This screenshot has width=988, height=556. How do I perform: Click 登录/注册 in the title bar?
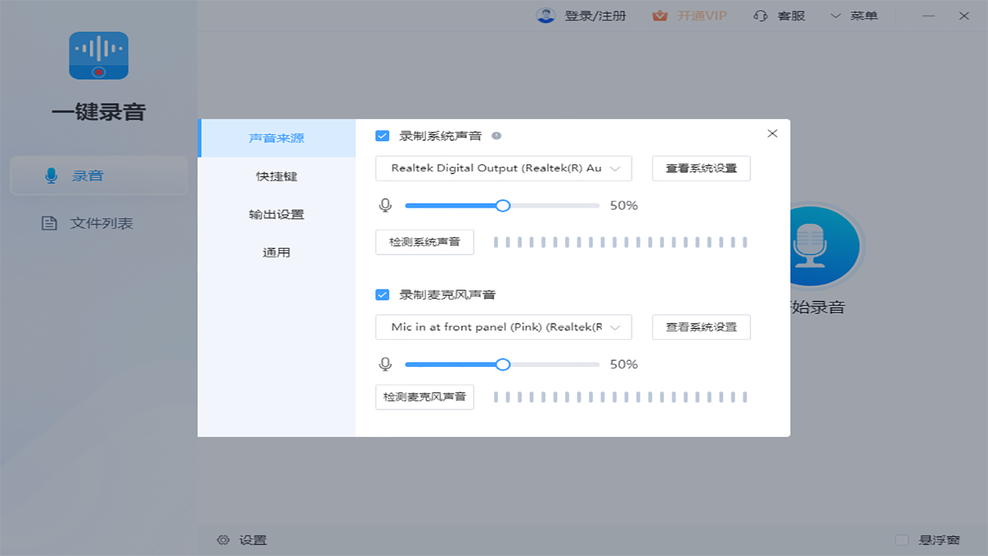point(591,15)
